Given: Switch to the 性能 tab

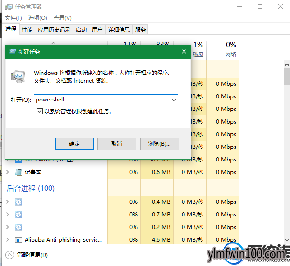Looking at the screenshot, I should [x=27, y=30].
